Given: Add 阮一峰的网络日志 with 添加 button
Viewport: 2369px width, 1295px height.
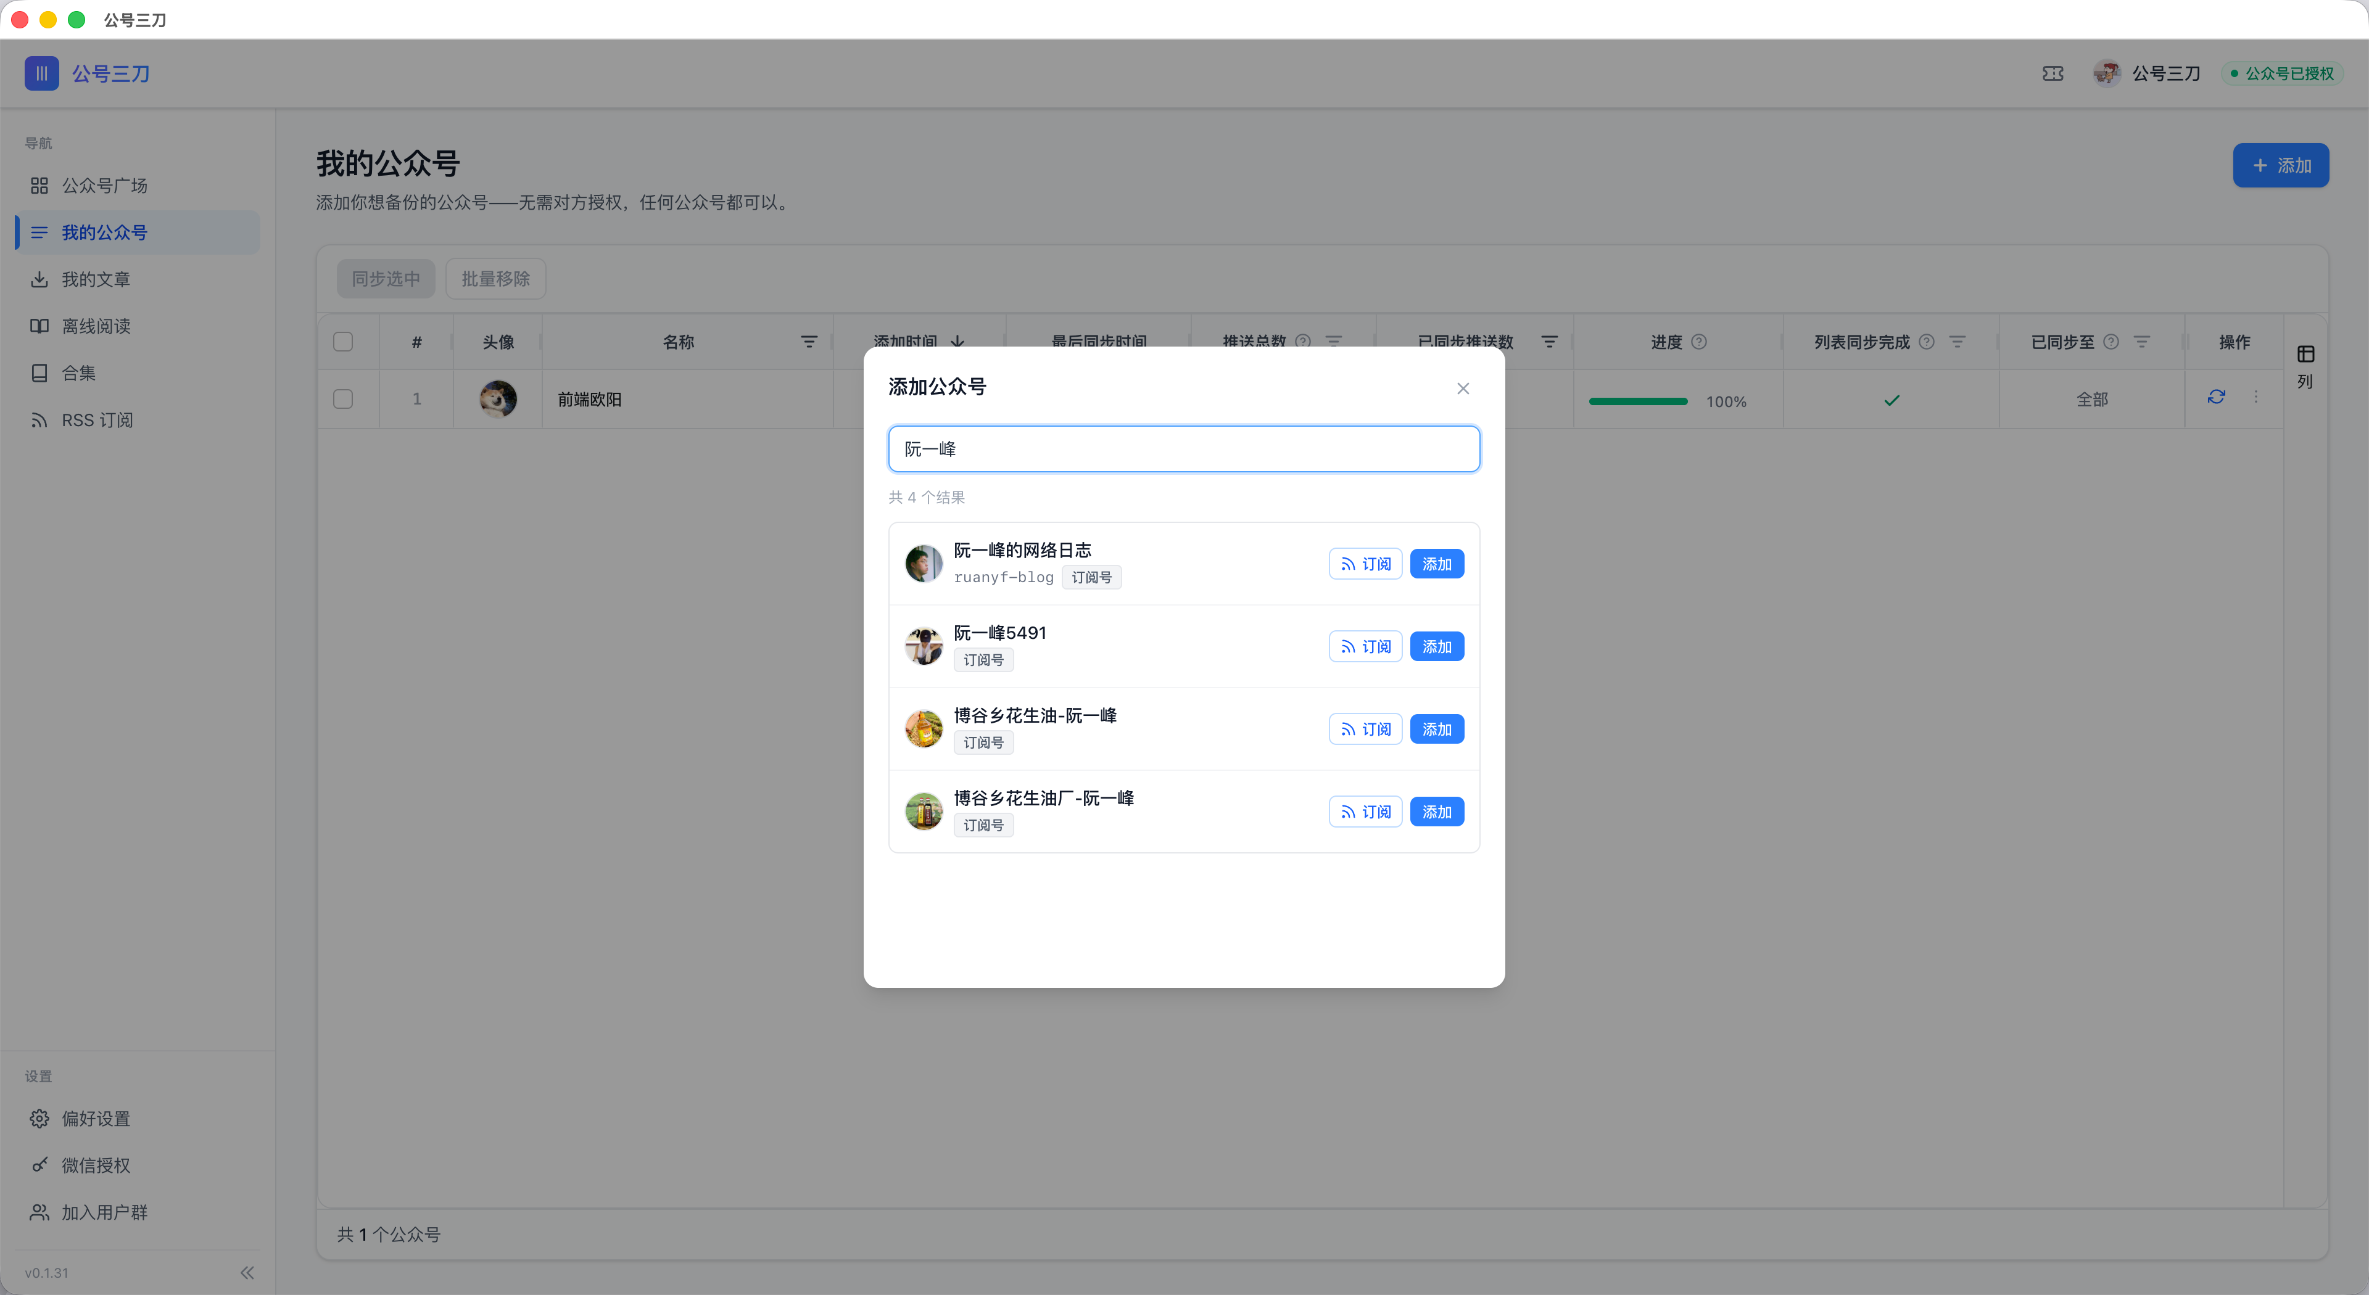Looking at the screenshot, I should pyautogui.click(x=1436, y=564).
